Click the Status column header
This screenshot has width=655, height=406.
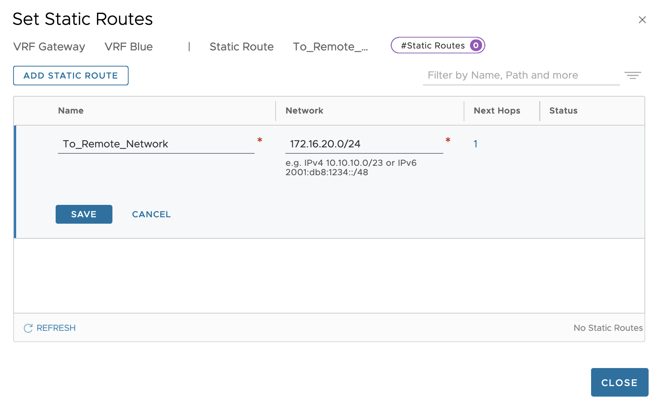(x=563, y=111)
